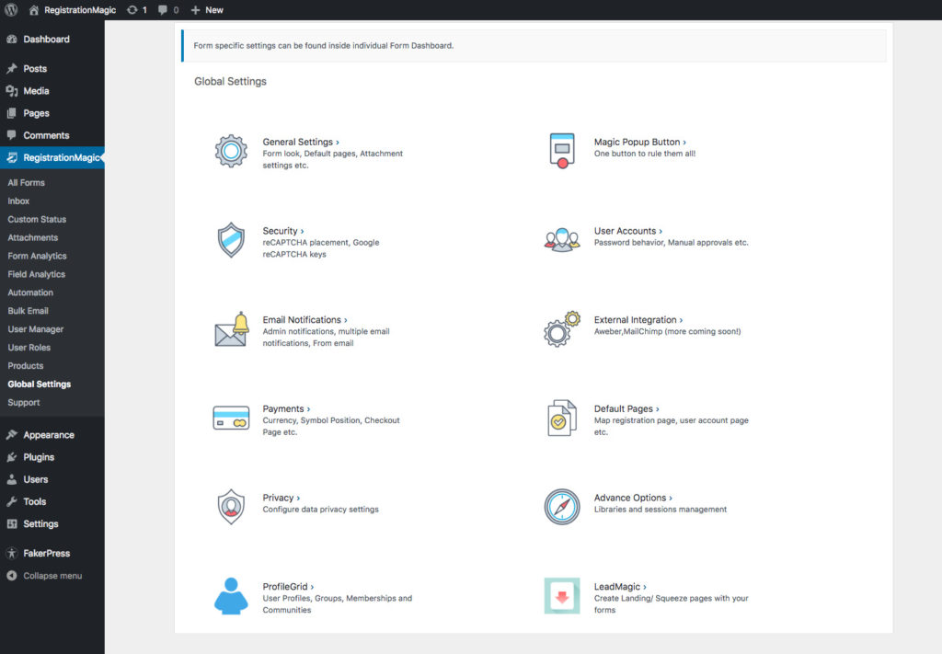Image resolution: width=942 pixels, height=654 pixels.
Task: Open the Security shield icon
Action: tap(231, 240)
